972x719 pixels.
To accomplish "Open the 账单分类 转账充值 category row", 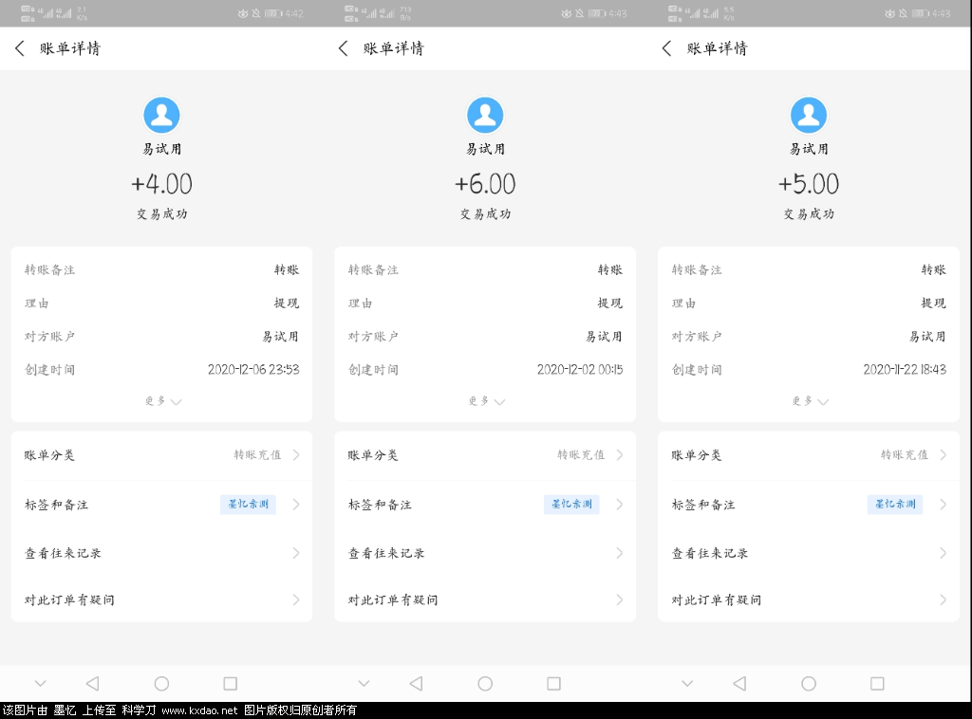I will [160, 456].
